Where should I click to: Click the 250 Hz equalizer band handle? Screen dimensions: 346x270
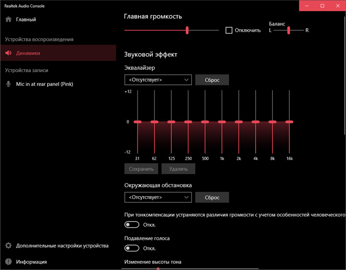coord(188,122)
